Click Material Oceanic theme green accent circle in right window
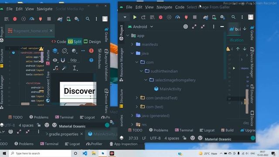The width and height of the screenshot is (279, 157). click(253, 138)
